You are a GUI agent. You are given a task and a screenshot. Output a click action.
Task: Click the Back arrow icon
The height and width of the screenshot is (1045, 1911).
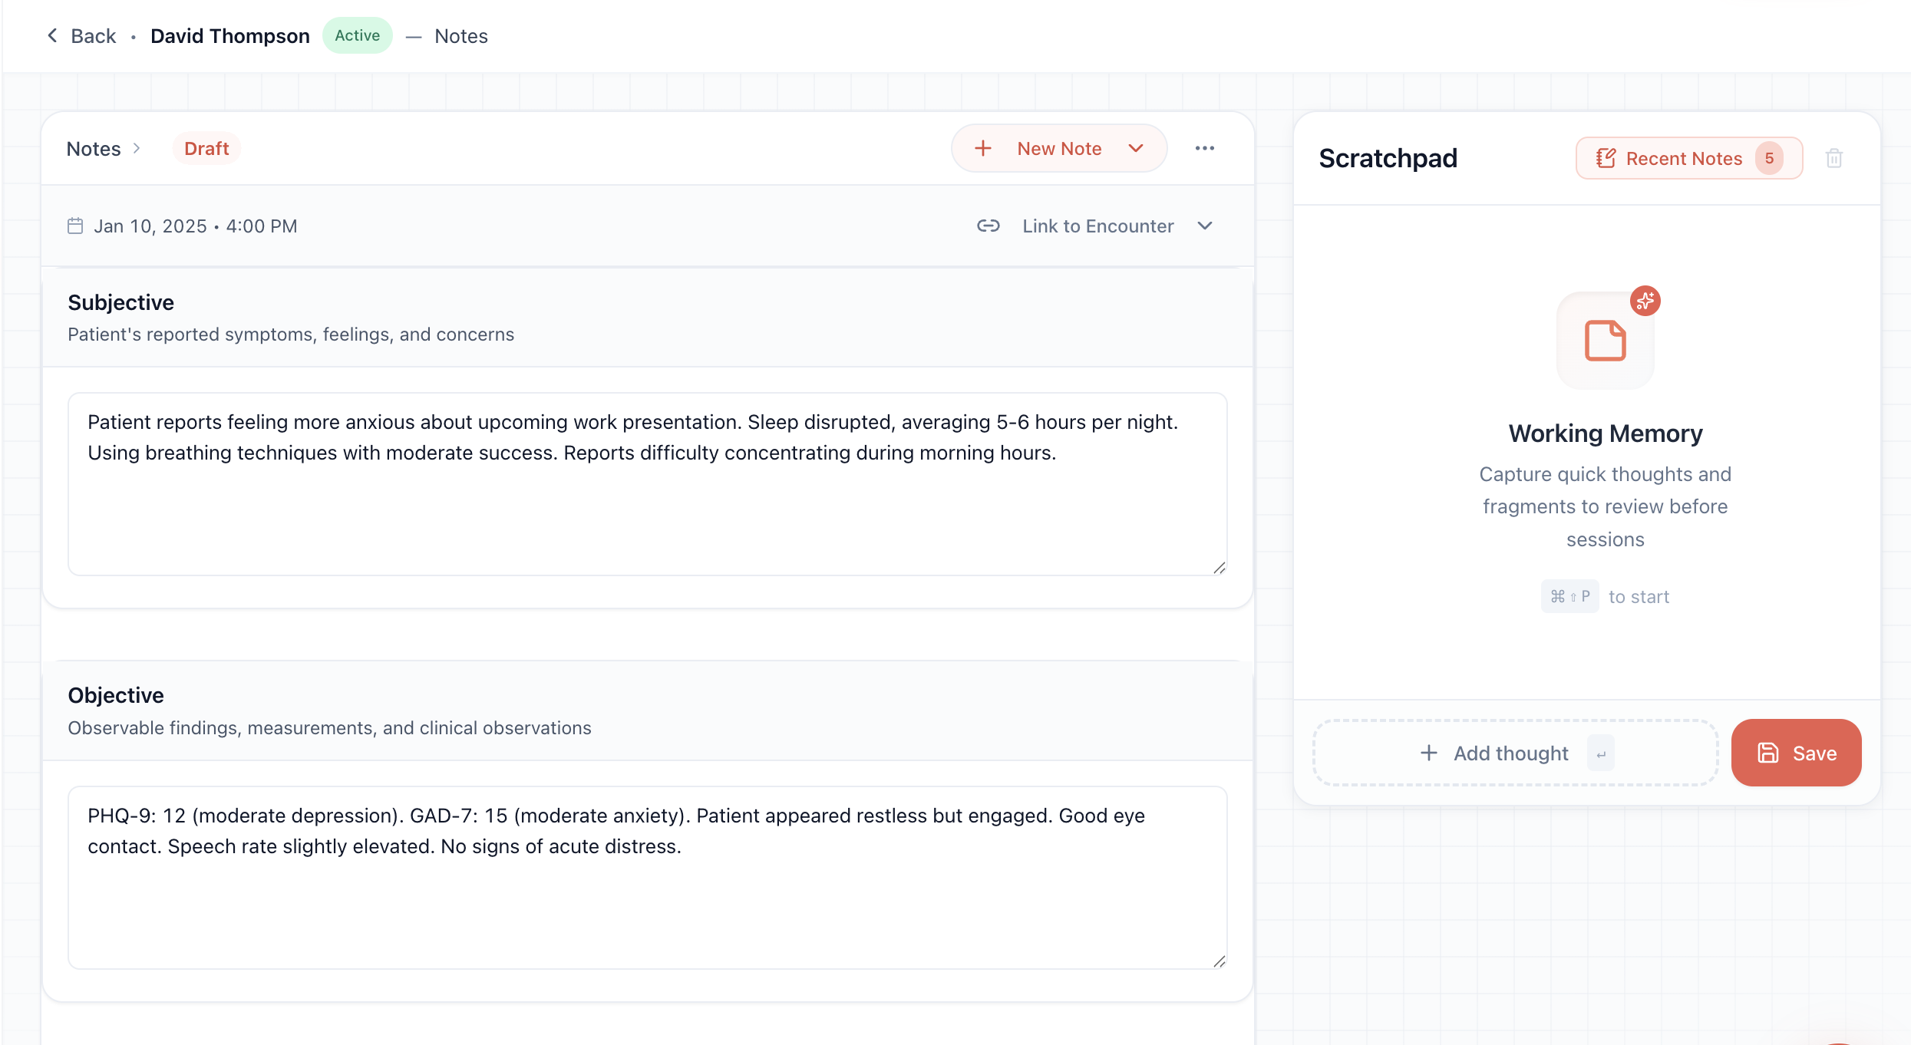[x=52, y=35]
